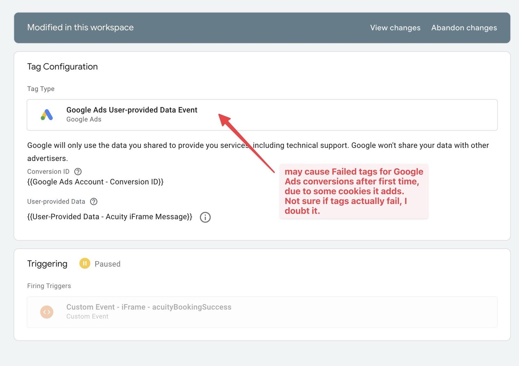Click the Firing Triggers label
Viewport: 519px width, 366px height.
point(49,286)
